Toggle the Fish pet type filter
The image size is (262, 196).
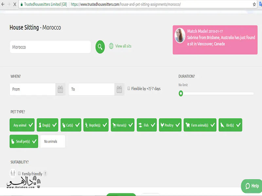147,125
